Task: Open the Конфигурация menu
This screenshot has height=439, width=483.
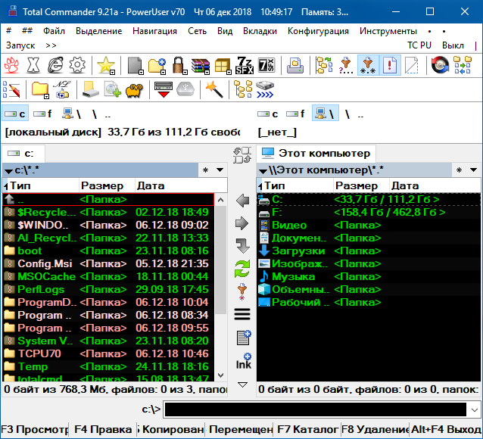Action: pos(318,31)
